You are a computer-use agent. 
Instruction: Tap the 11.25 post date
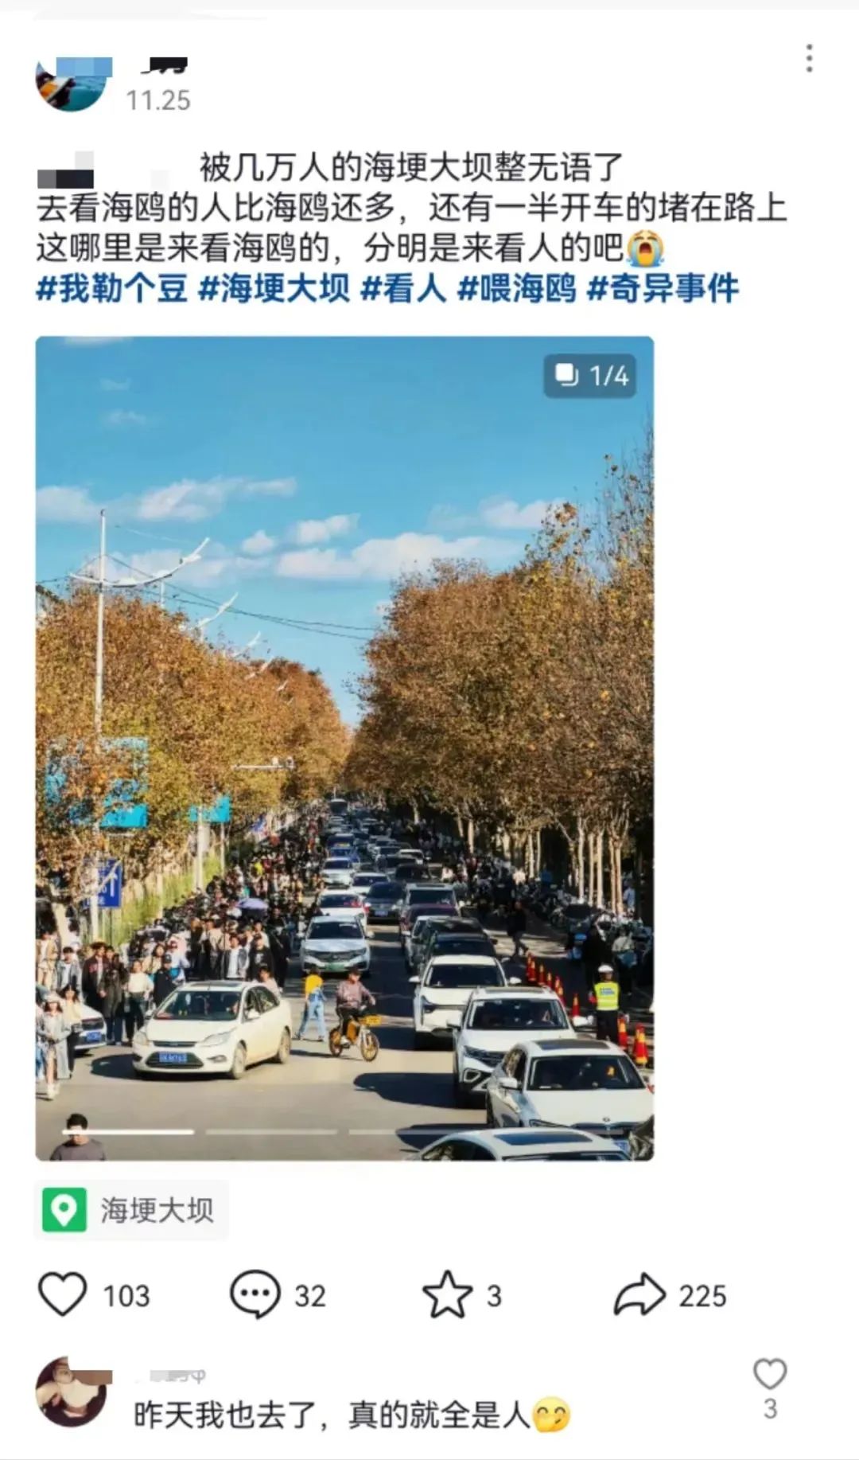pyautogui.click(x=158, y=100)
